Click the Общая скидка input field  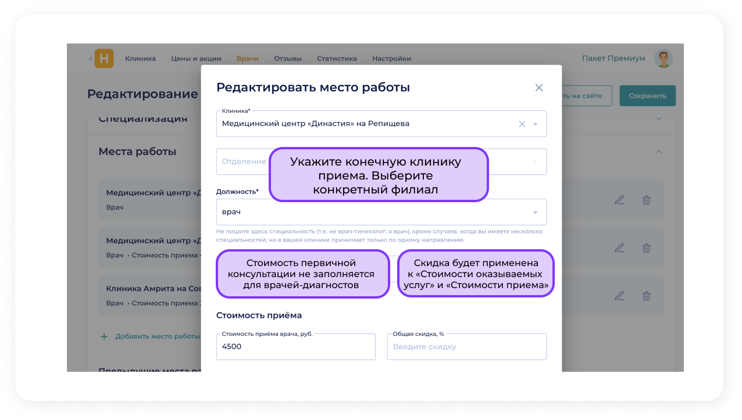466,347
